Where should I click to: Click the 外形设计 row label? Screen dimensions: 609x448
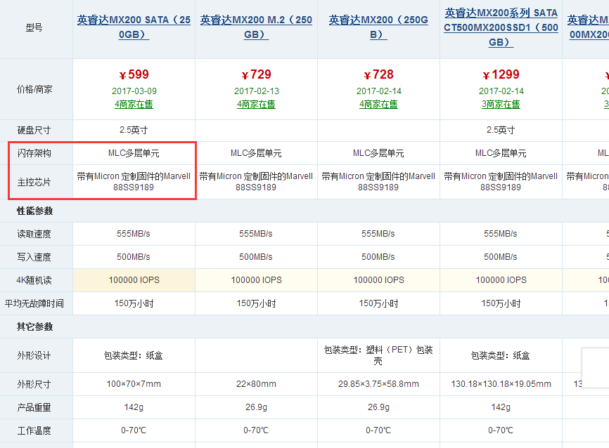point(34,356)
